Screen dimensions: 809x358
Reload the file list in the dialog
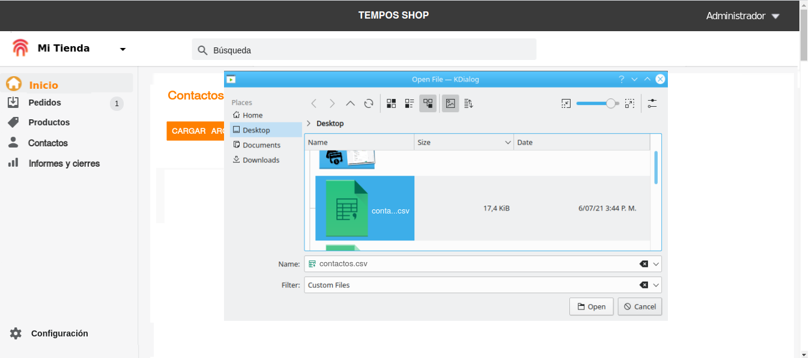point(369,103)
